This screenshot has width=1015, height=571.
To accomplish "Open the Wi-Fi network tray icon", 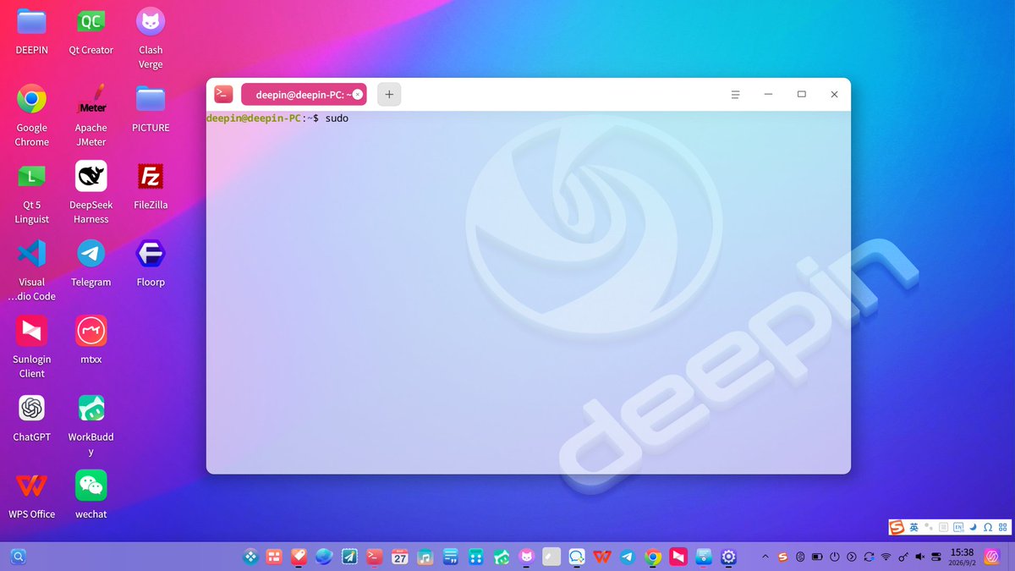I will [x=886, y=557].
